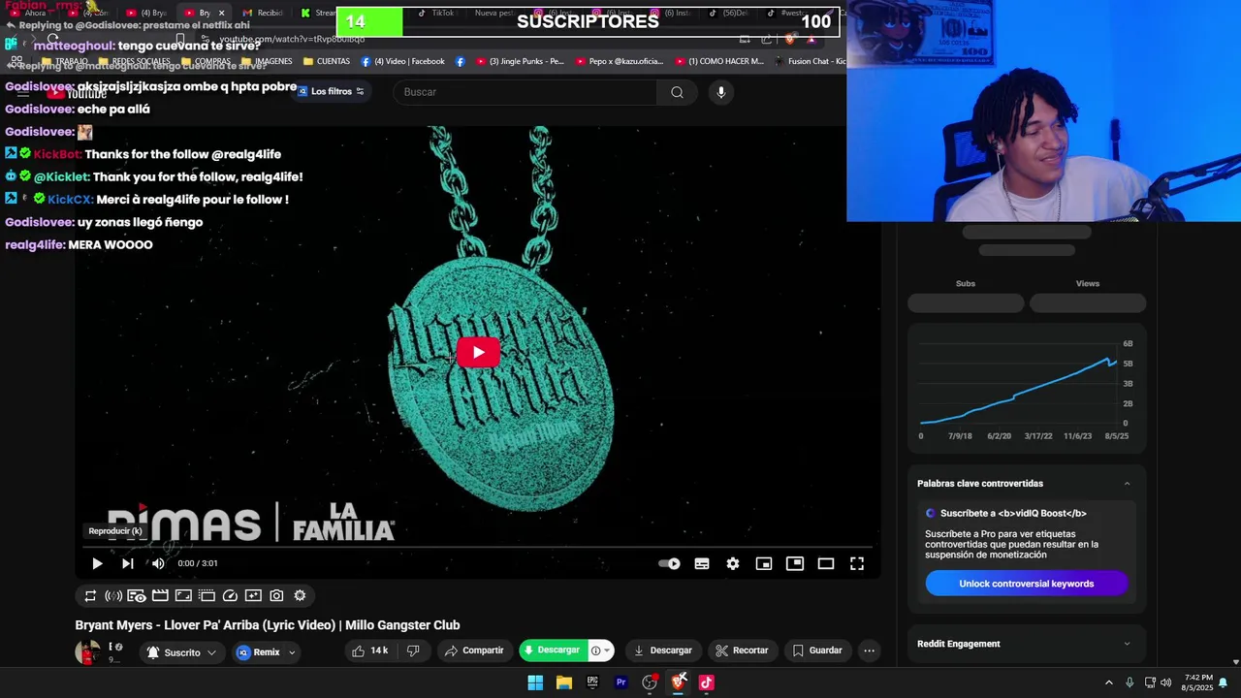
Task: Open Epic Games Launcher from the taskbar
Action: [x=592, y=682]
